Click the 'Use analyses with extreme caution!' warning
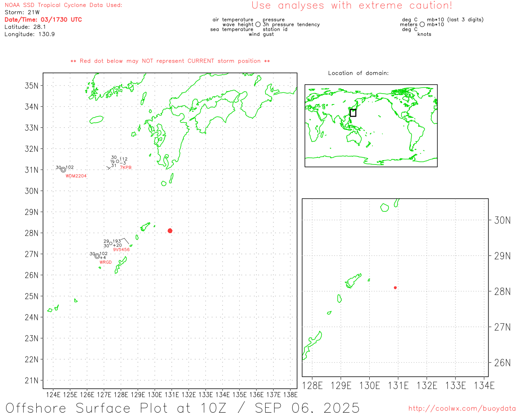This screenshot has width=516, height=413. pyautogui.click(x=352, y=6)
